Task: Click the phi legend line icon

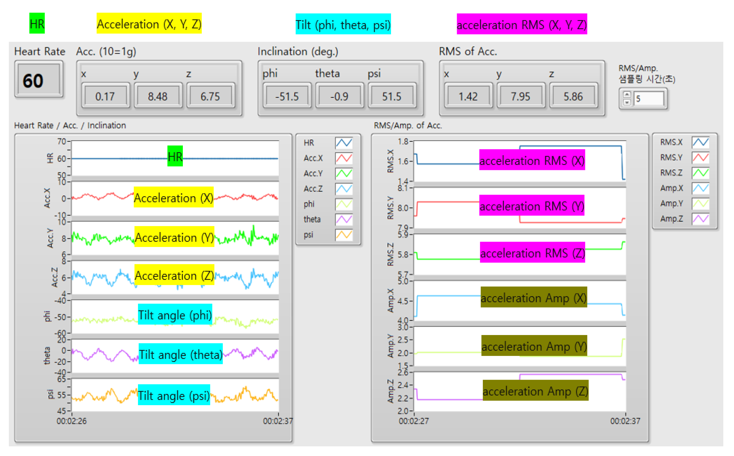Action: pos(344,204)
